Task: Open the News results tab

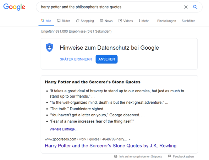Action: click(x=106, y=21)
